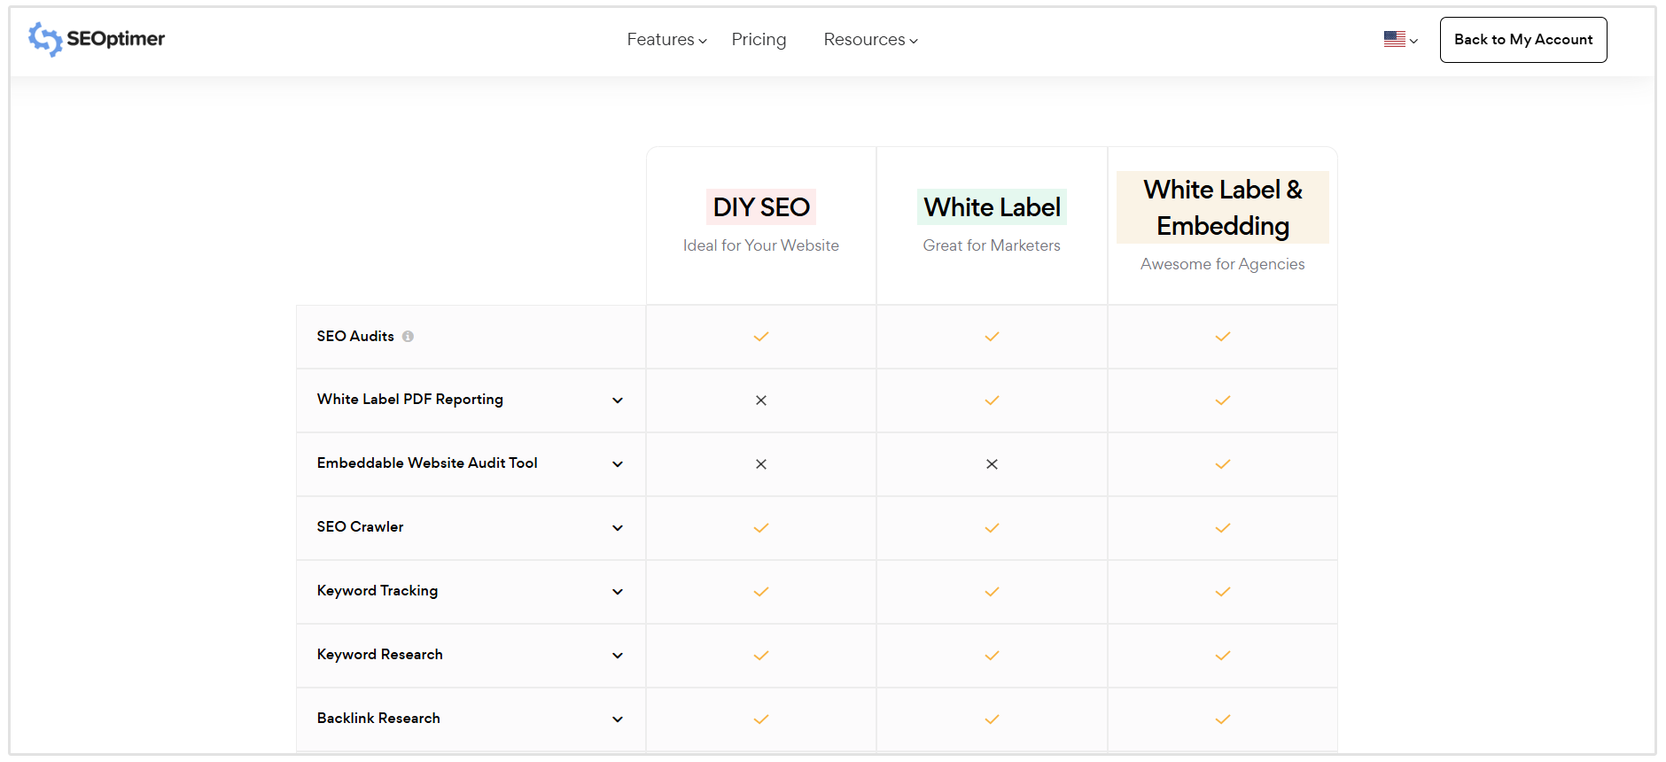
Task: Click the info icon beside SEO Audits
Action: click(x=408, y=337)
